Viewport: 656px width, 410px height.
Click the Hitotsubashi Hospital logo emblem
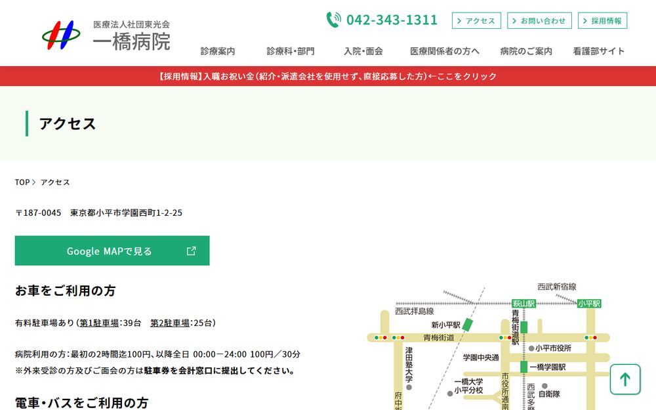point(61,35)
